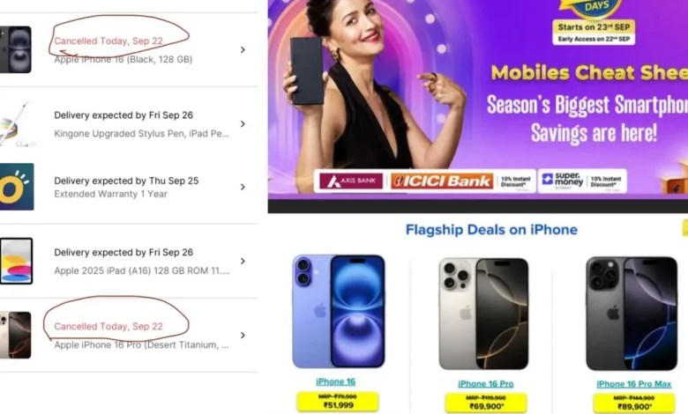The image size is (688, 414).
Task: Open the iPhone 16 Pro Max product link
Action: [633, 384]
